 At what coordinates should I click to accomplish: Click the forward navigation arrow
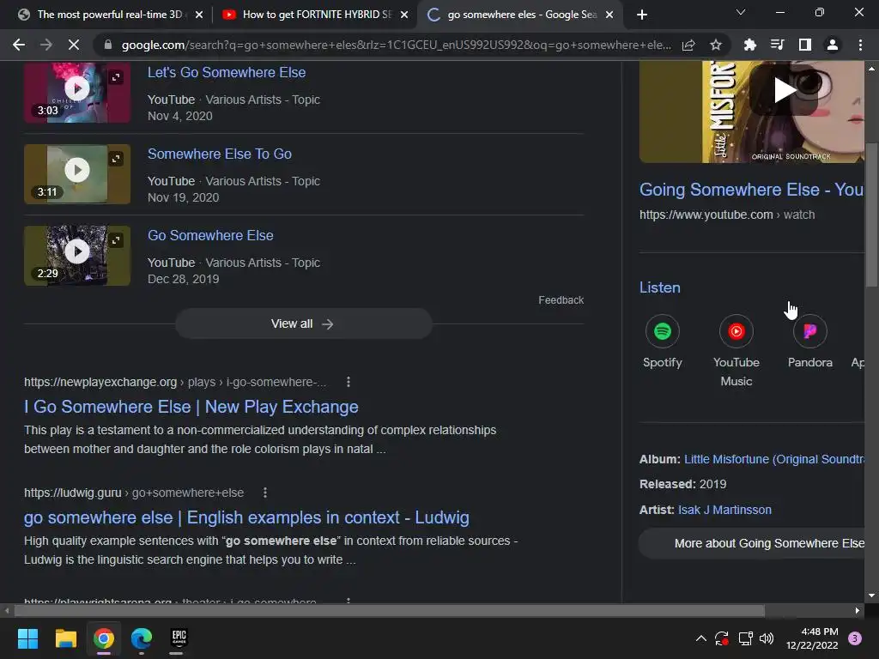46,45
